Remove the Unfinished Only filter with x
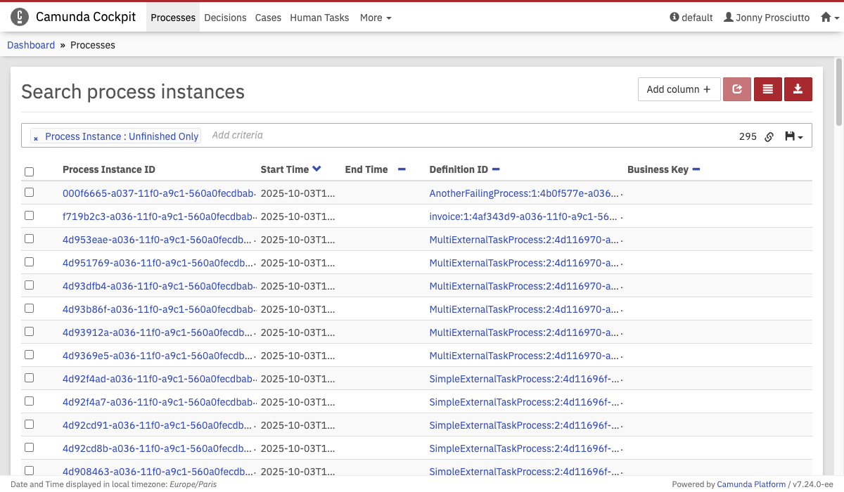 click(37, 138)
